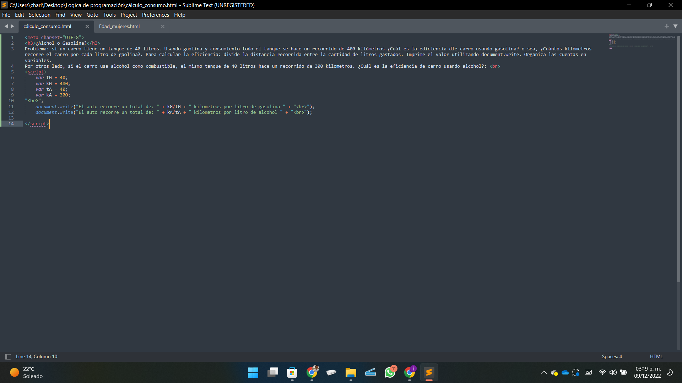Viewport: 682px width, 383px height.
Task: Open the Edit menu
Action: pyautogui.click(x=20, y=15)
